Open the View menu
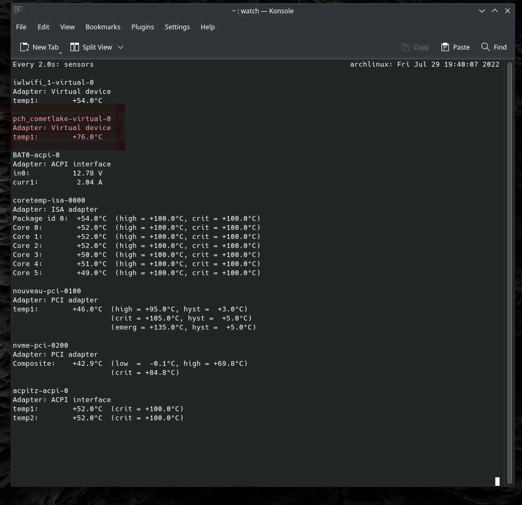Screen dimensions: 522x505 (67, 27)
